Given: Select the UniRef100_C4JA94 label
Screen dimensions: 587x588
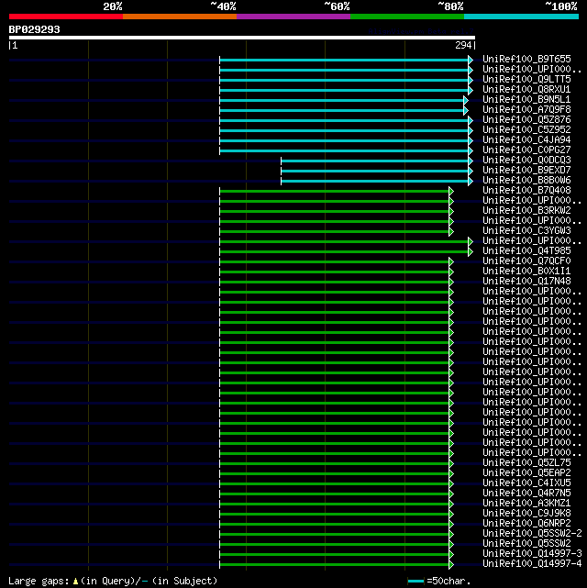Looking at the screenshot, I should 526,139.
